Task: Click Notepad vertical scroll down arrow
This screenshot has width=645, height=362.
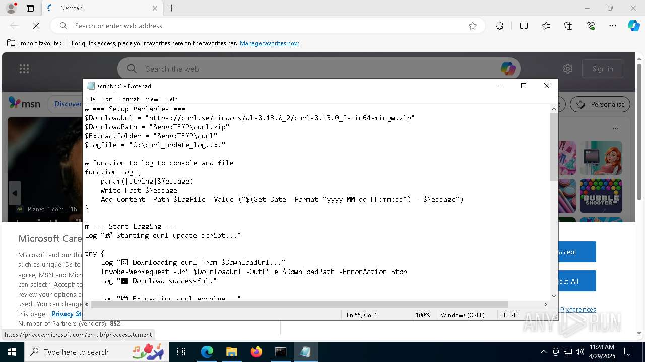Action: pyautogui.click(x=554, y=296)
